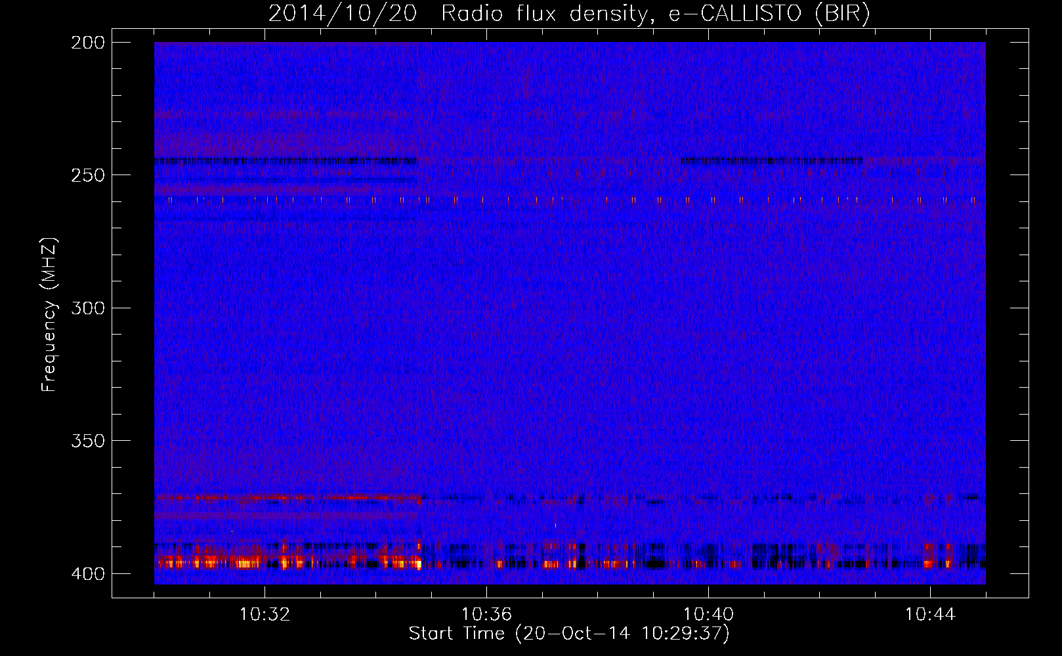Click the 10:36 time tick label

coord(486,615)
